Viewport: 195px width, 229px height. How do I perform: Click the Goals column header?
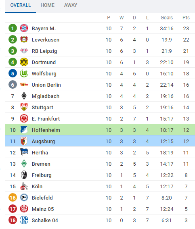167,18
